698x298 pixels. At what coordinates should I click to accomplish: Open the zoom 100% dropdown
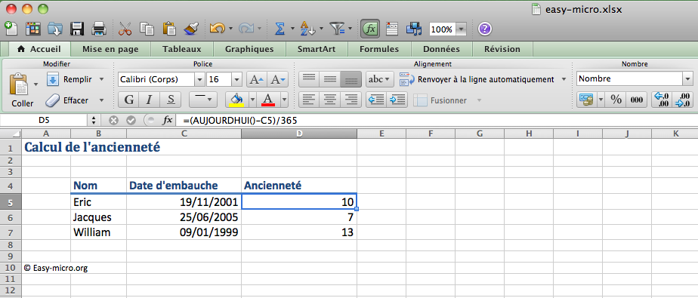point(461,29)
